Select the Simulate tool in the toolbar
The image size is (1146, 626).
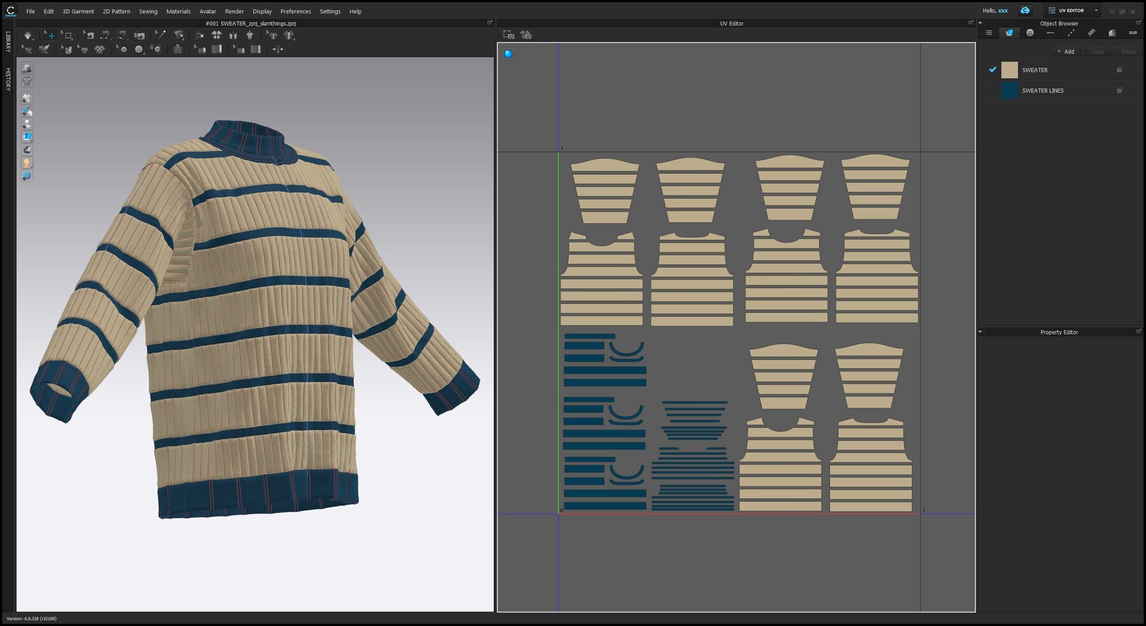[x=28, y=36]
